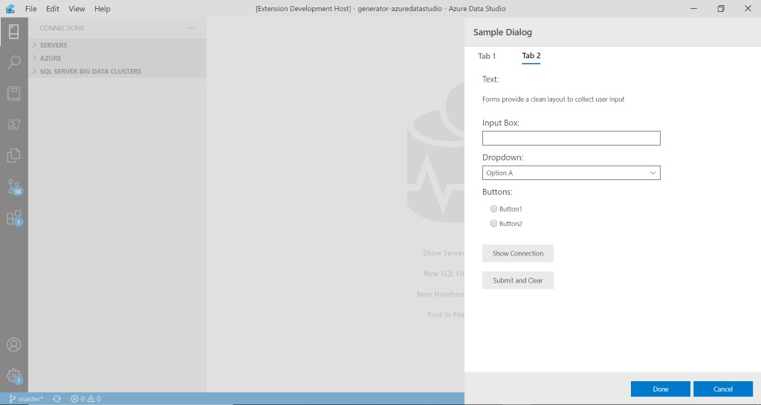Open the Notebooks view icon

pos(13,93)
